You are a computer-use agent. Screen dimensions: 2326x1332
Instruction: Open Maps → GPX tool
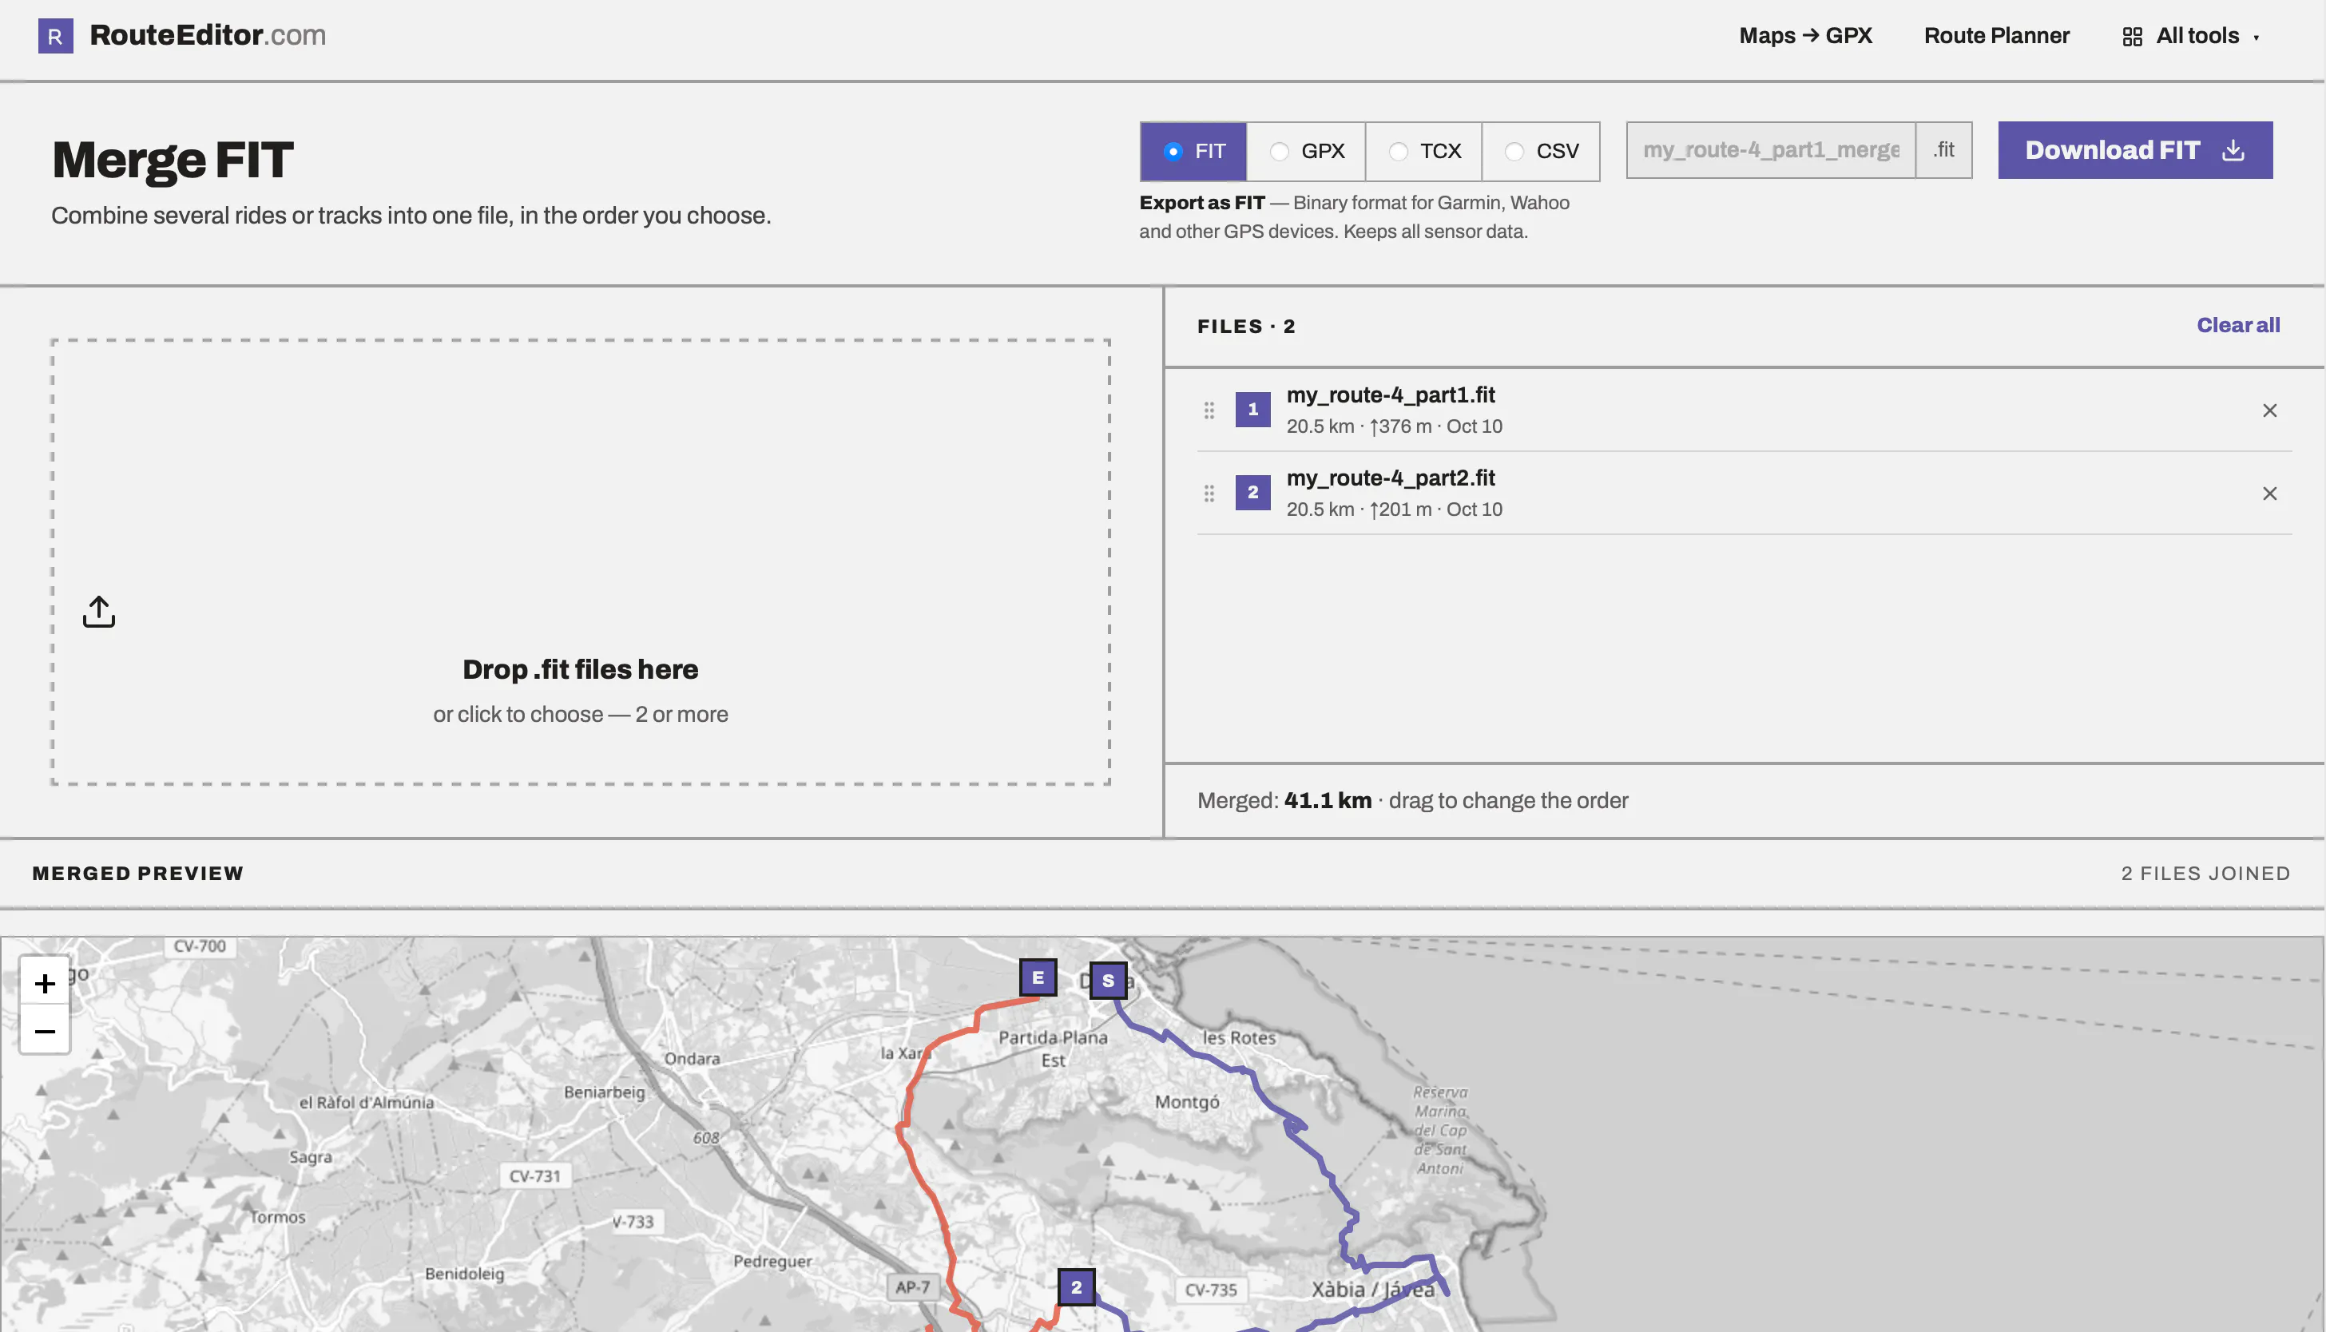[x=1804, y=36]
